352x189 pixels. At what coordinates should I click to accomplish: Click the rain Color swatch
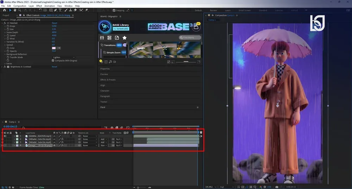[54, 48]
